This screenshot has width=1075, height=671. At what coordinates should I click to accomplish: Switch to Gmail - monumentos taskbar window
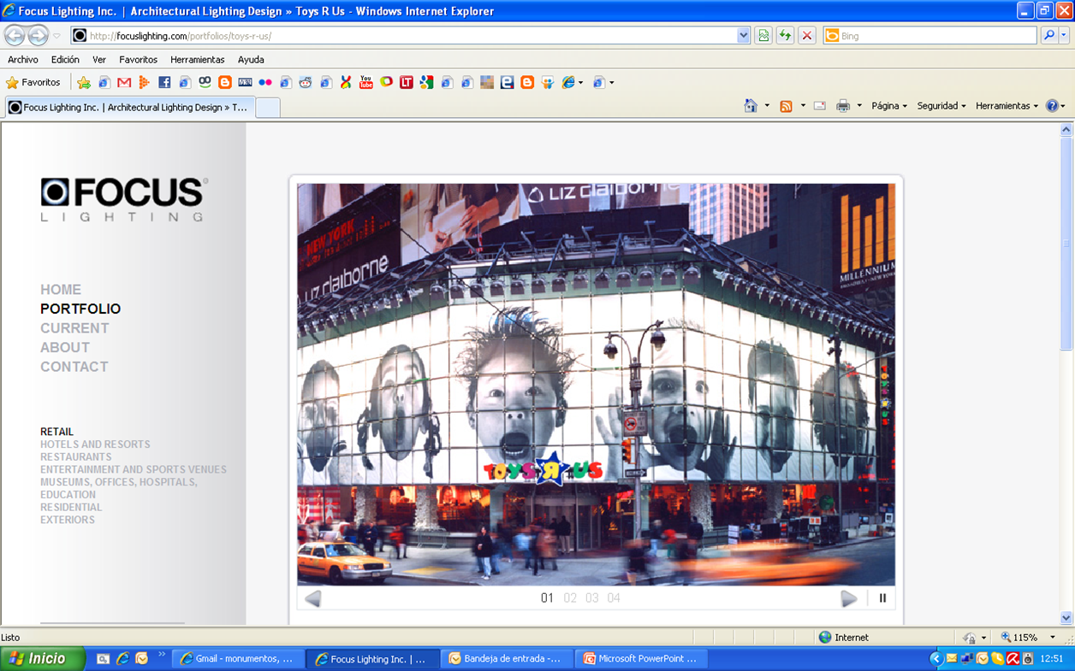pyautogui.click(x=238, y=659)
